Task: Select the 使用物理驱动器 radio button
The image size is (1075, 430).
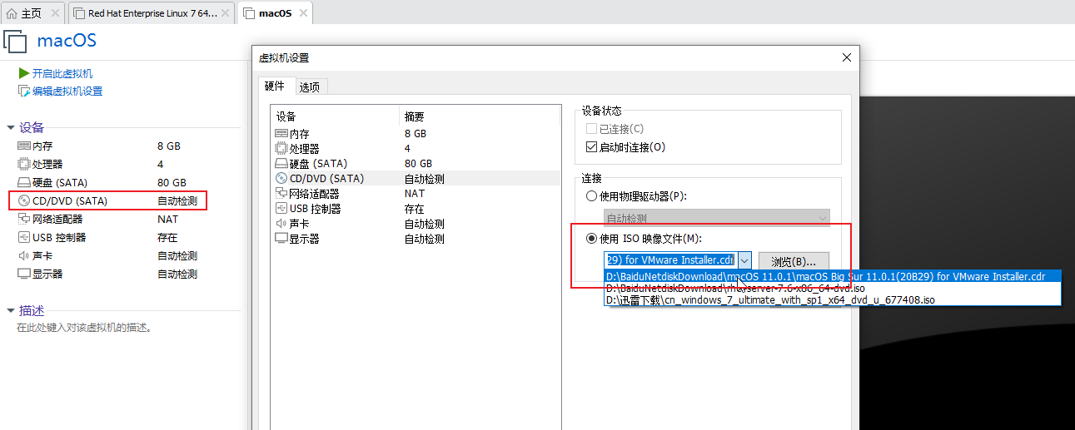Action: [591, 196]
